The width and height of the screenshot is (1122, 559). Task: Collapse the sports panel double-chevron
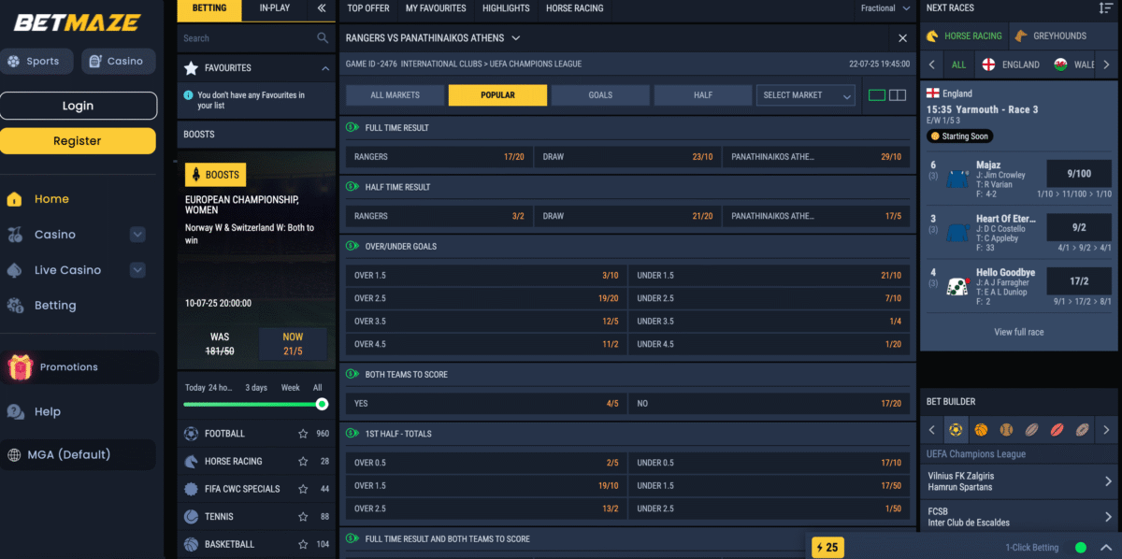click(322, 8)
